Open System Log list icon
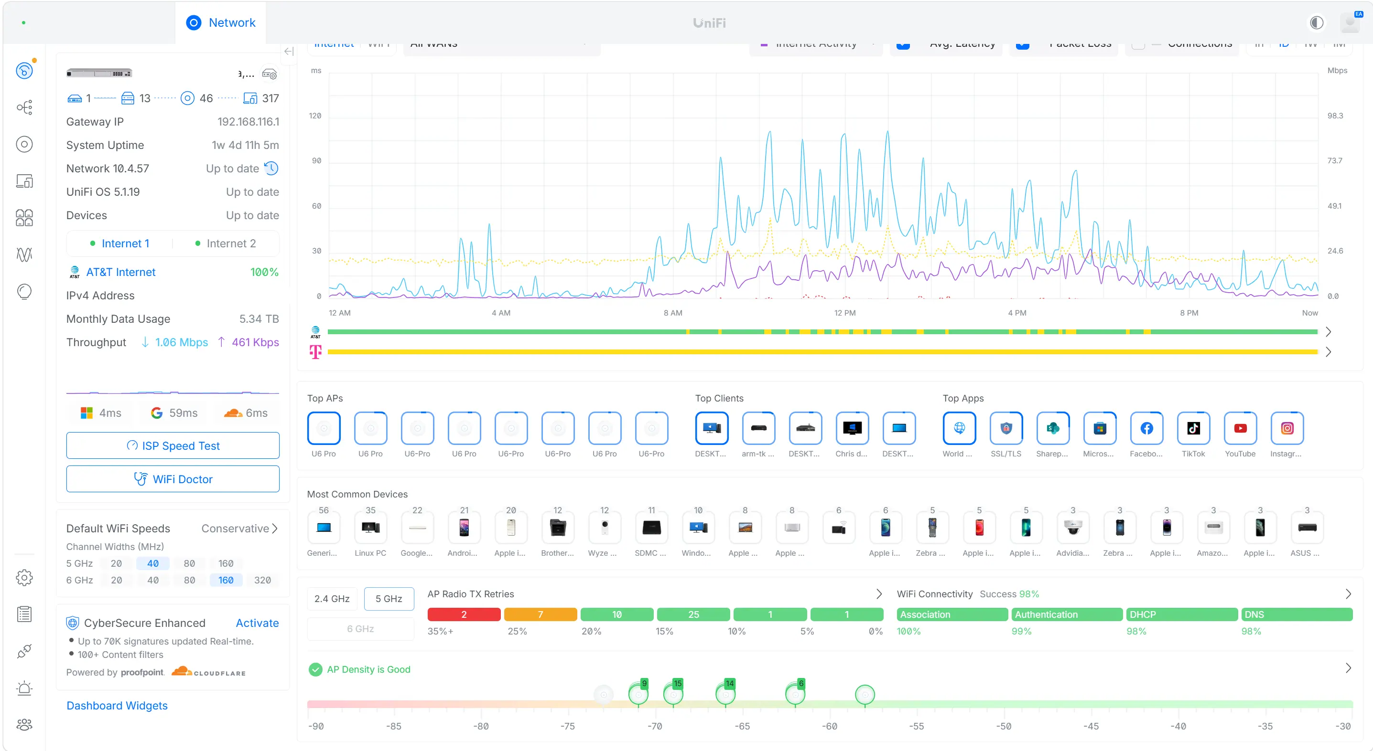This screenshot has width=1373, height=751. click(24, 614)
